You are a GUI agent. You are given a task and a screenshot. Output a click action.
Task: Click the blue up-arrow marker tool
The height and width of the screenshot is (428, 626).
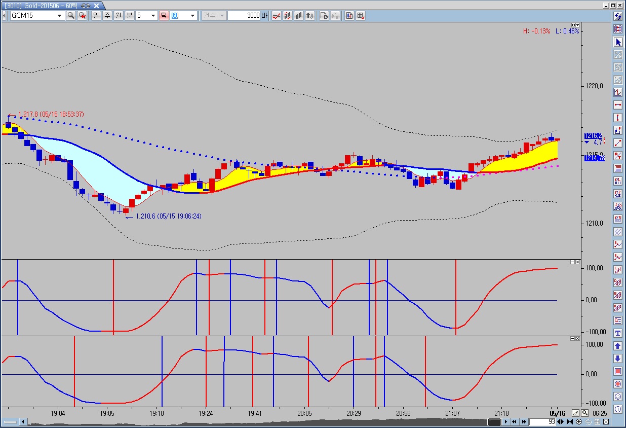[618, 346]
